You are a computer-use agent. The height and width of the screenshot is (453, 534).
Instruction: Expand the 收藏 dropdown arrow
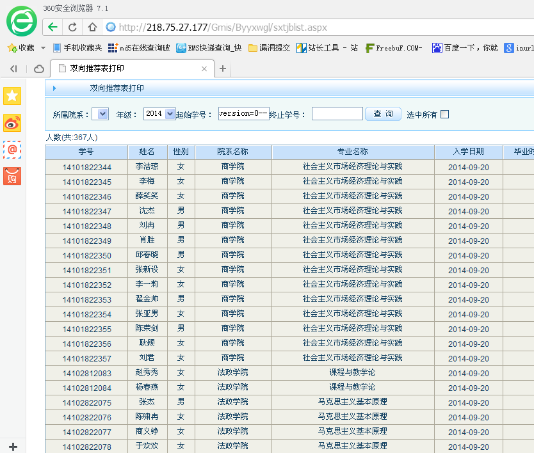pos(44,48)
